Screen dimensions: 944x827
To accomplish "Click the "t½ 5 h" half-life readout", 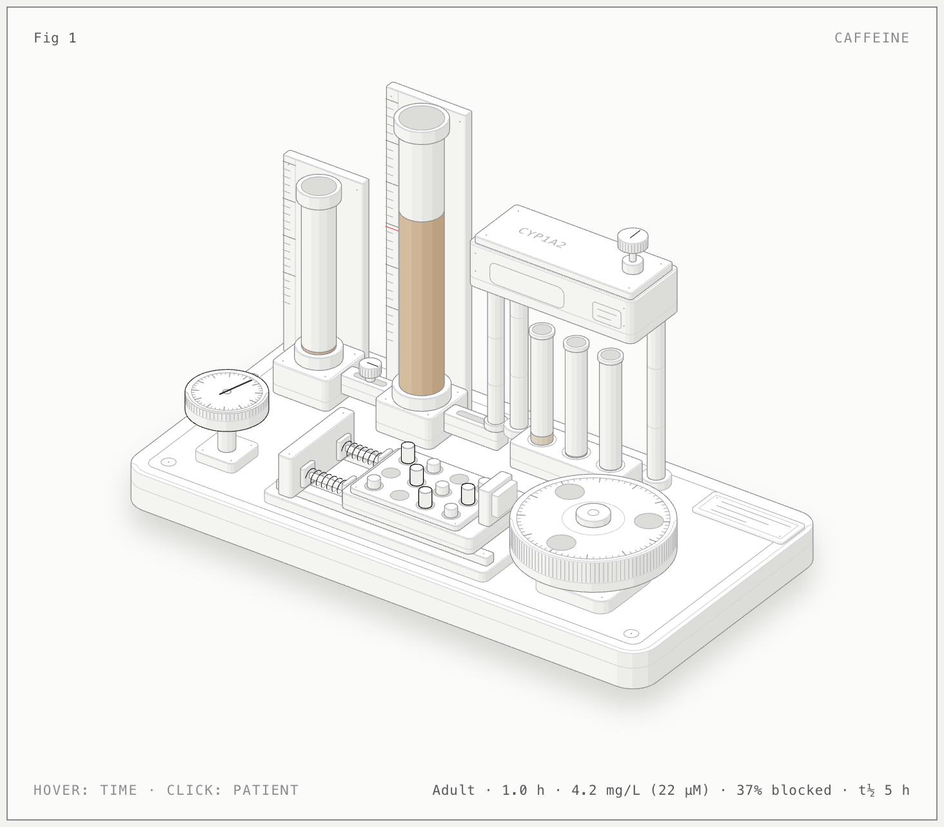I will tap(884, 790).
